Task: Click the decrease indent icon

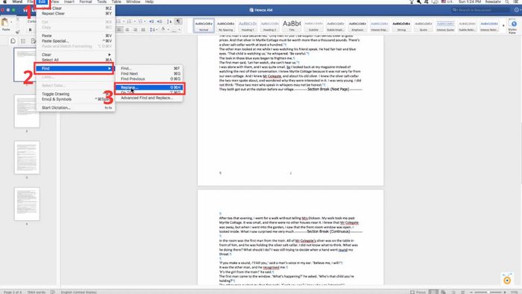Action: point(151,22)
